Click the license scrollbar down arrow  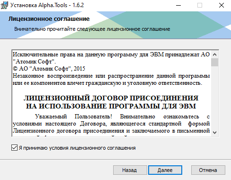click(214, 132)
